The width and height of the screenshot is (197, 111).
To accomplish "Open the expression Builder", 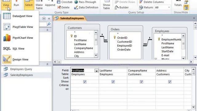I will [122, 7].
